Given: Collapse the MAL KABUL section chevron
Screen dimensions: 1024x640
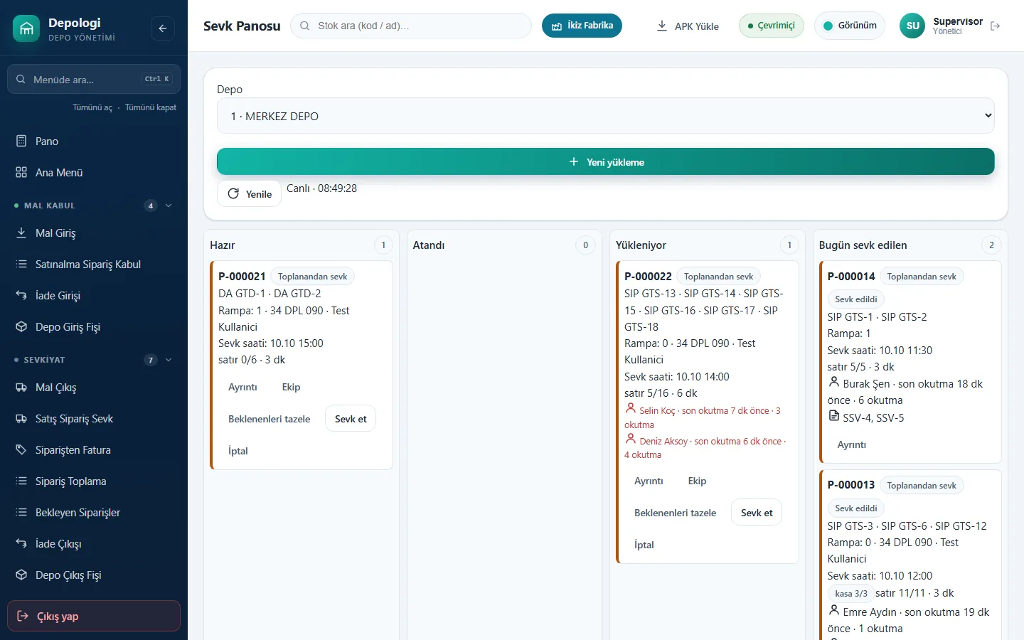Looking at the screenshot, I should (x=169, y=206).
